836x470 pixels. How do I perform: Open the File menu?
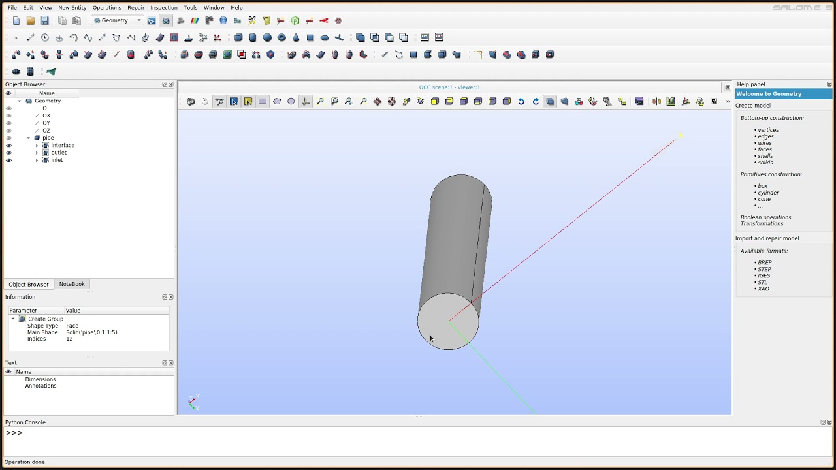coord(12,8)
